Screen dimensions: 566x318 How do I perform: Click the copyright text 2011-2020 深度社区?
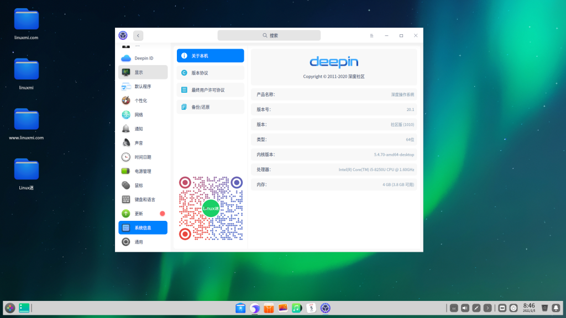(x=334, y=76)
